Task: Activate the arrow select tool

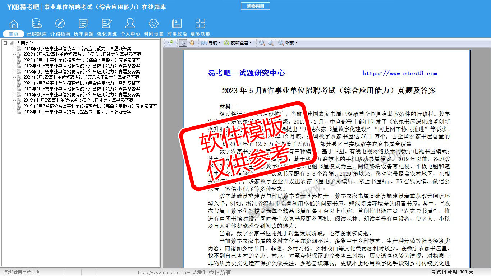Action: click(x=183, y=43)
